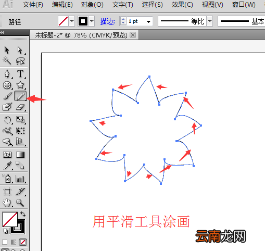Click the fill swatch in control bar
The height and width of the screenshot is (251, 265).
point(64,21)
